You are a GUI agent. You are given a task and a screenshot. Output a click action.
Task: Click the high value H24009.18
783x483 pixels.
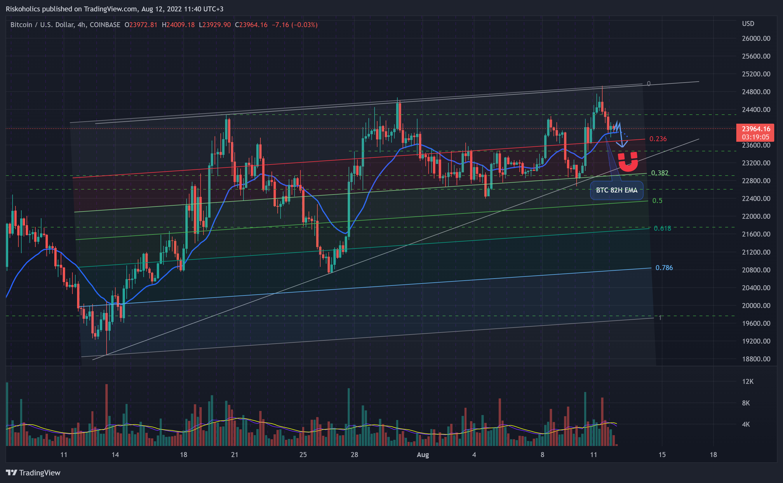[x=178, y=24]
